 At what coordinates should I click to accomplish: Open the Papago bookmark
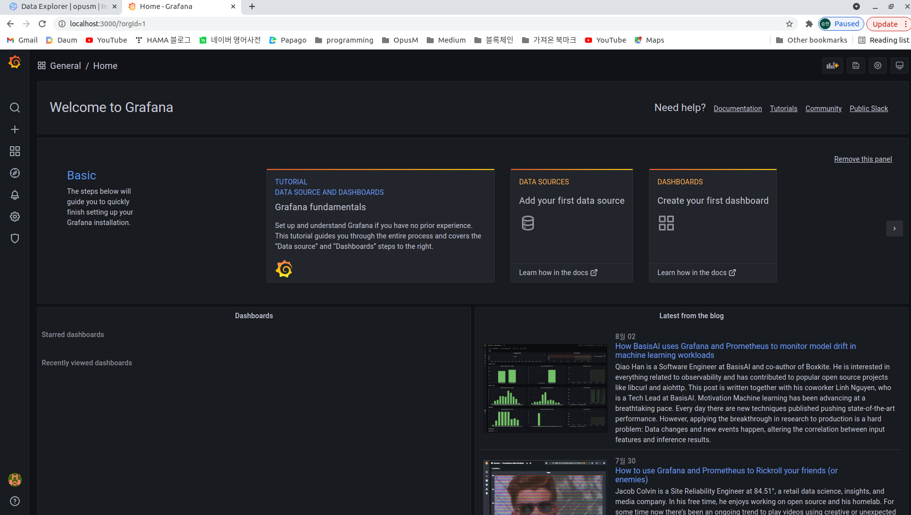(288, 40)
